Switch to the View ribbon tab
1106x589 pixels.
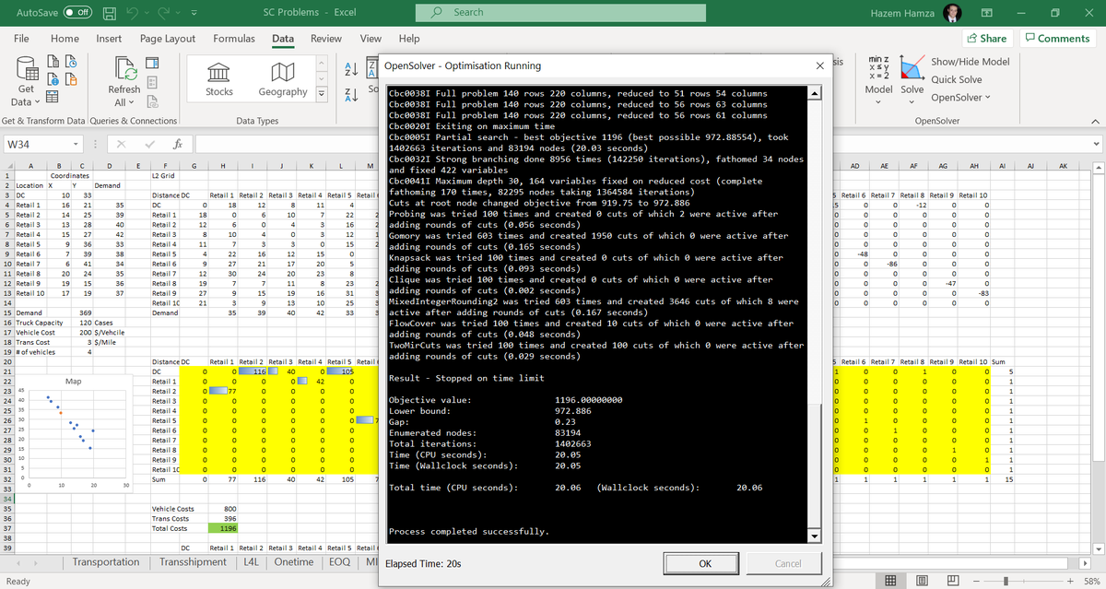pyautogui.click(x=371, y=39)
